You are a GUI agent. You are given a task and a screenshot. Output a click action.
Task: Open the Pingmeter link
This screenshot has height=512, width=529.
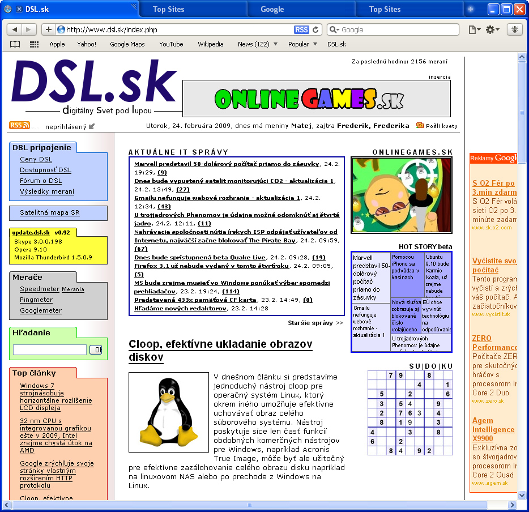[36, 300]
